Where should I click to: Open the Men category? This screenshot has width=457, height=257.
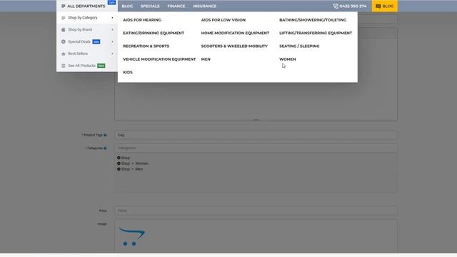(206, 59)
